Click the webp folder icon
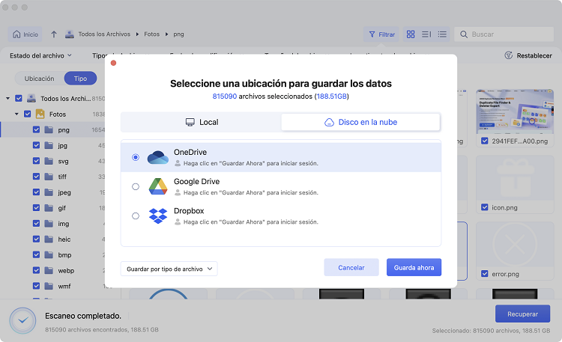The image size is (562, 342). tap(49, 270)
